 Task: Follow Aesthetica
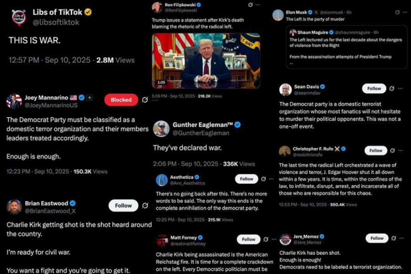tap(247, 179)
